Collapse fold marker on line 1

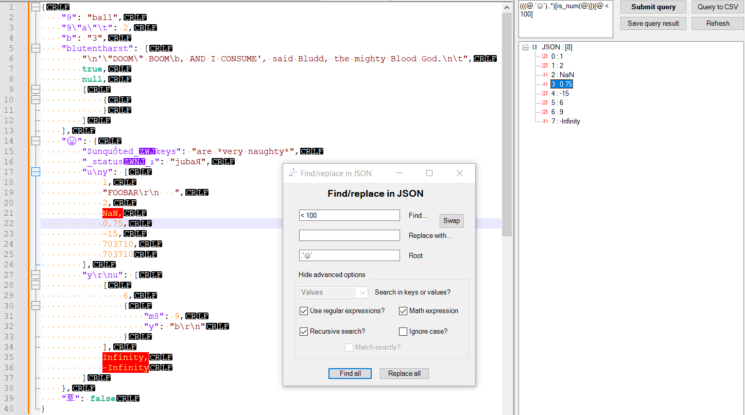tap(36, 7)
